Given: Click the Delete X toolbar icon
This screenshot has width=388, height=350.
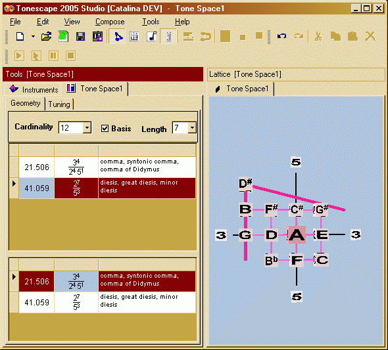Looking at the screenshot, I should point(370,36).
